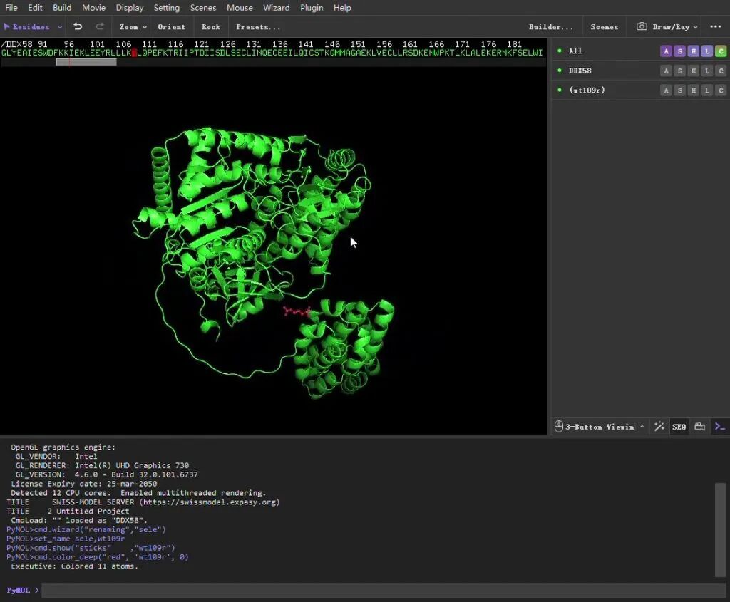
Task: Click the redo arrow icon
Action: click(x=100, y=27)
